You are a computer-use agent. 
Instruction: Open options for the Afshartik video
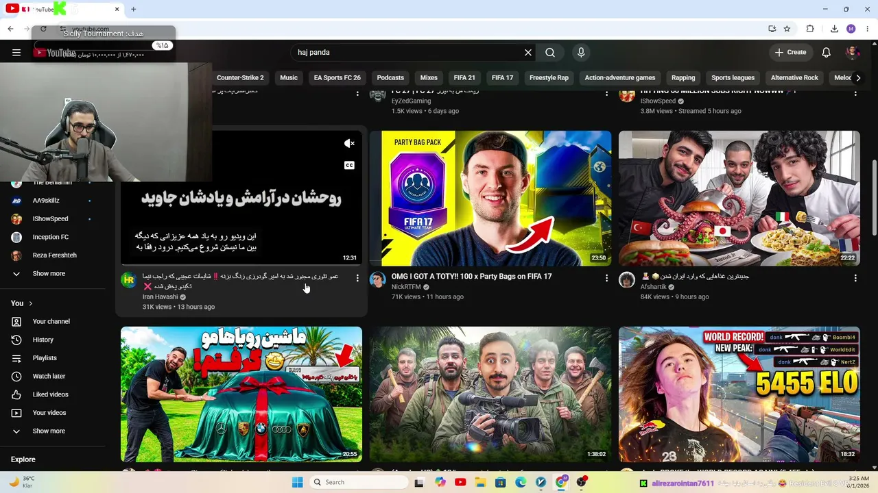(855, 278)
